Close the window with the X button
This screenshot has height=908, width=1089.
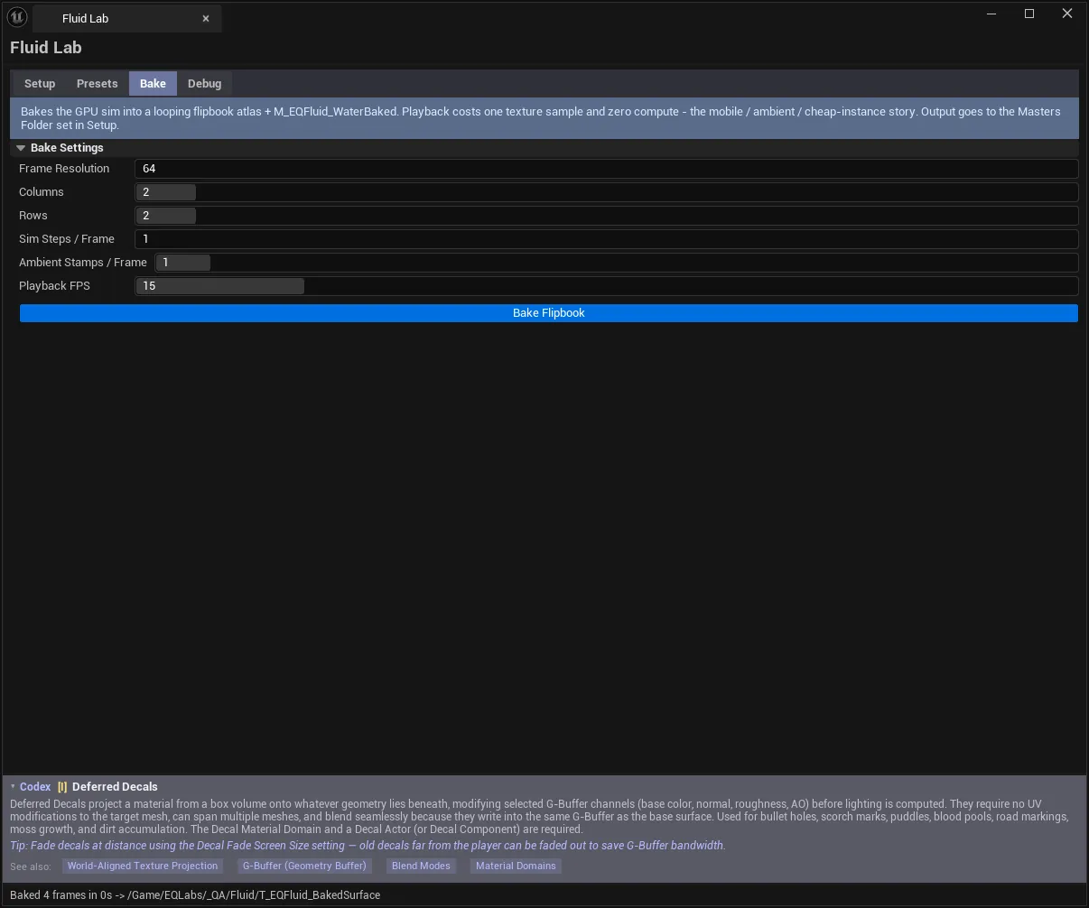coord(1067,14)
